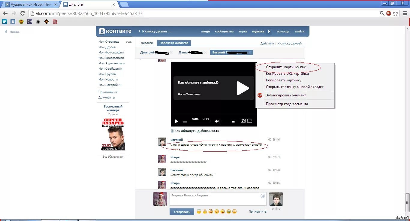The width and height of the screenshot is (410, 221).
Task: Open the smiley picker inside the message field
Action: pyautogui.click(x=263, y=196)
